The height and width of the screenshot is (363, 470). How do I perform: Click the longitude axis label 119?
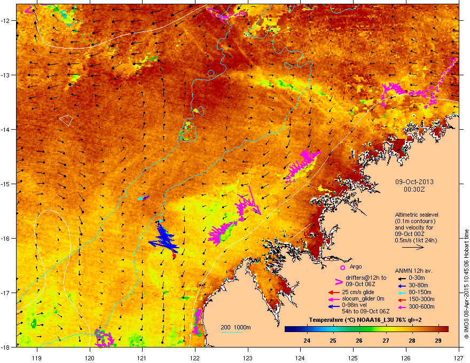(37, 358)
